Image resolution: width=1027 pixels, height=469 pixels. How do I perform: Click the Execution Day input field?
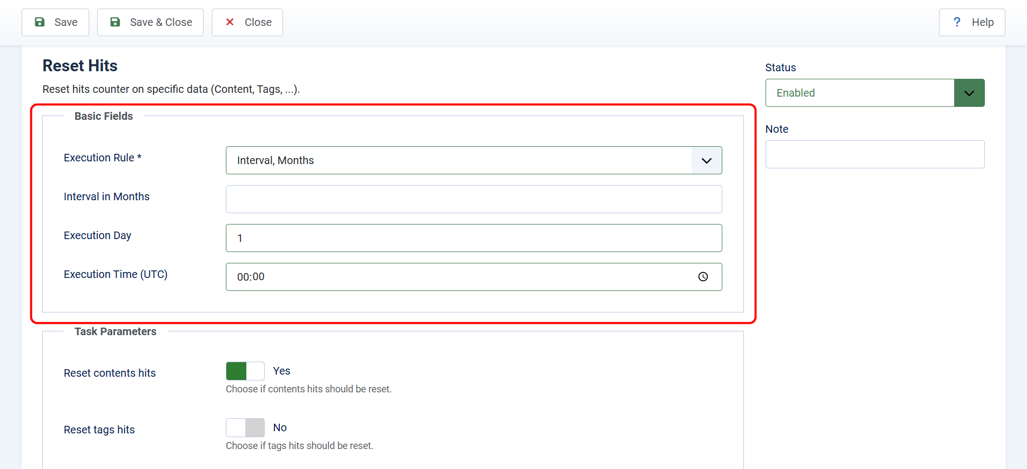tap(474, 238)
